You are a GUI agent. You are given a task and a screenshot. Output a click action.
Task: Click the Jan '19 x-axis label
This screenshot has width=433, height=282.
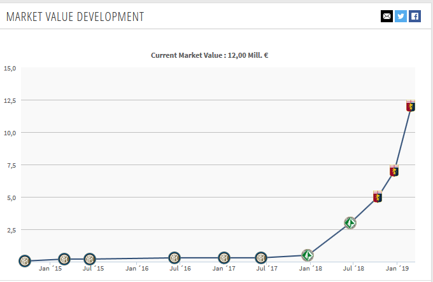click(397, 269)
